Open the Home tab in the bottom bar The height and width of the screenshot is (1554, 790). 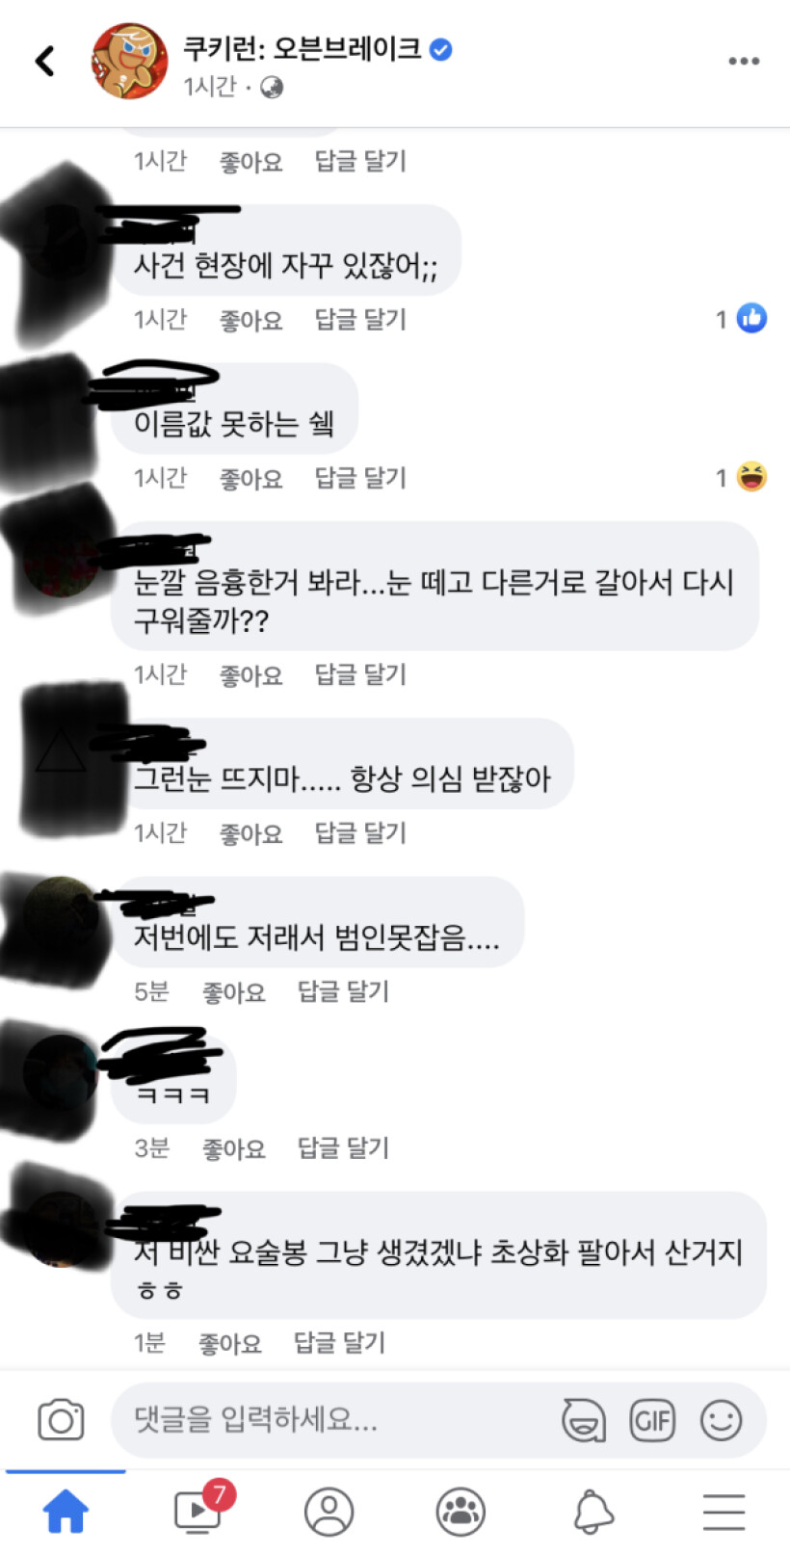(66, 1512)
